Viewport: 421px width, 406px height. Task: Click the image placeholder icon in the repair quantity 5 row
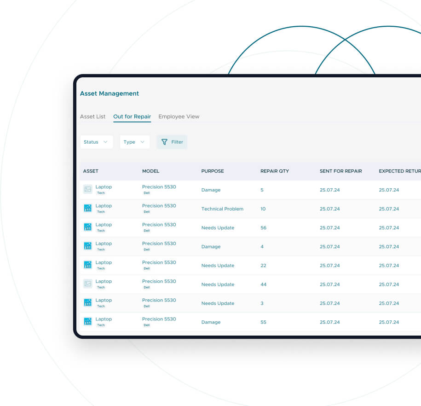click(x=87, y=189)
